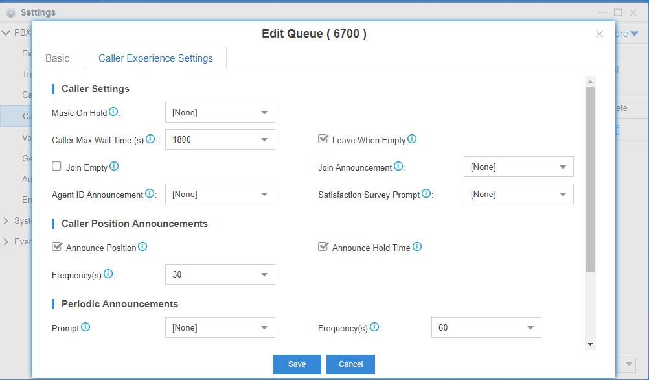Disable the Announce Position checkbox
Screen dimensions: 649x380
click(x=56, y=247)
